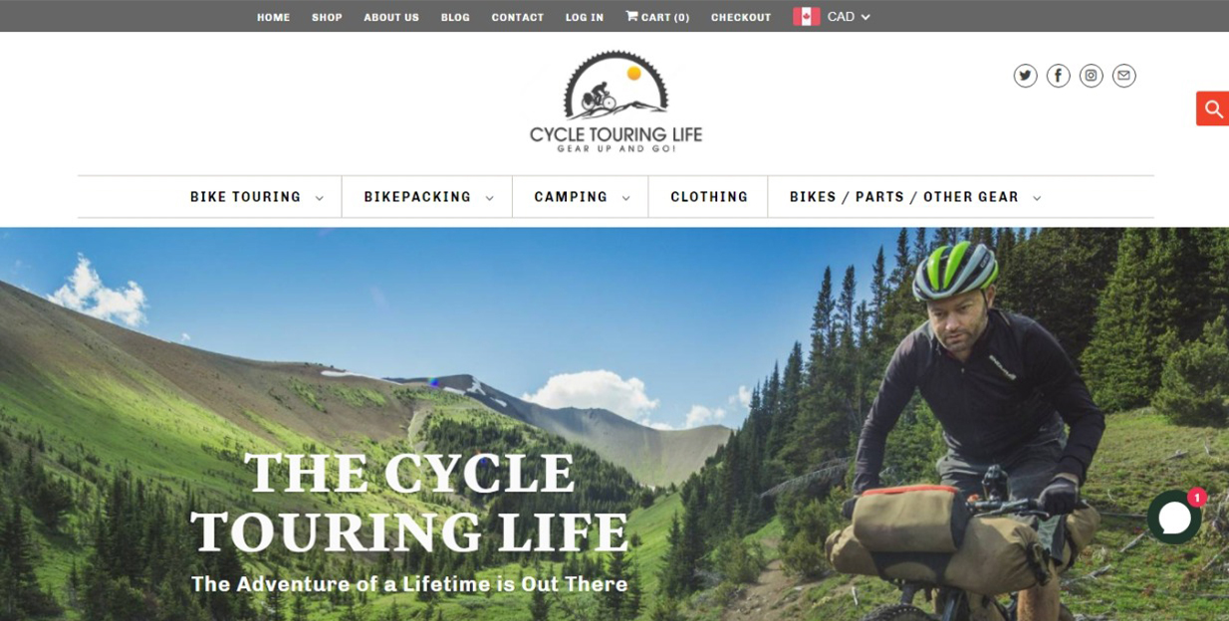
Task: Open the Twitter social icon
Action: [1025, 76]
